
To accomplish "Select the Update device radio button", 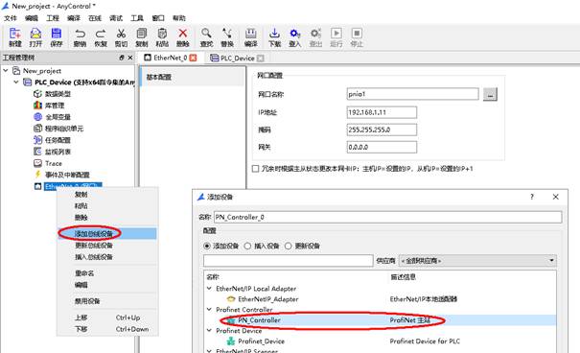I will click(x=289, y=246).
